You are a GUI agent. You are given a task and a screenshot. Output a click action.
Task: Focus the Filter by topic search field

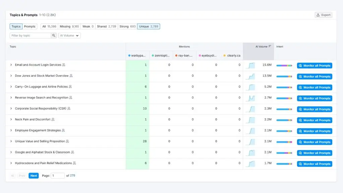coord(30,36)
